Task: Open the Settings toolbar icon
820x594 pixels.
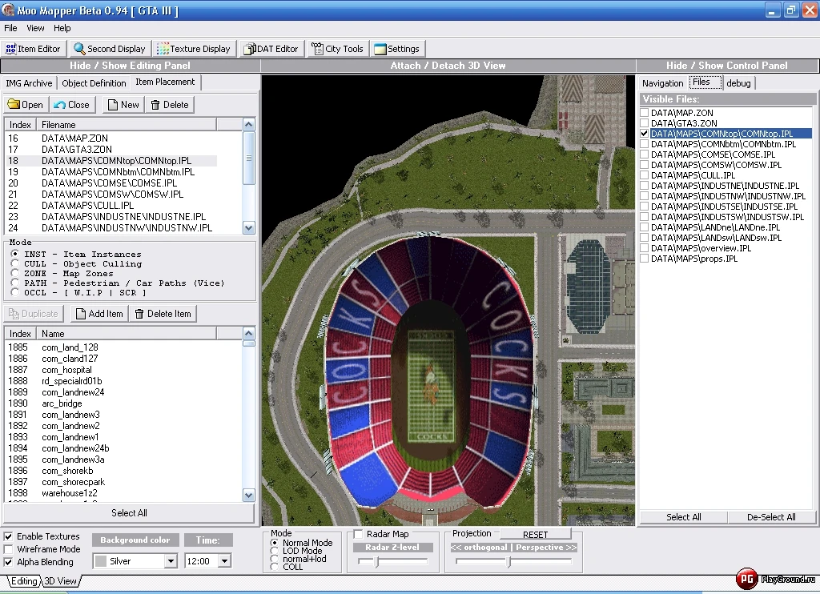Action: pos(397,48)
